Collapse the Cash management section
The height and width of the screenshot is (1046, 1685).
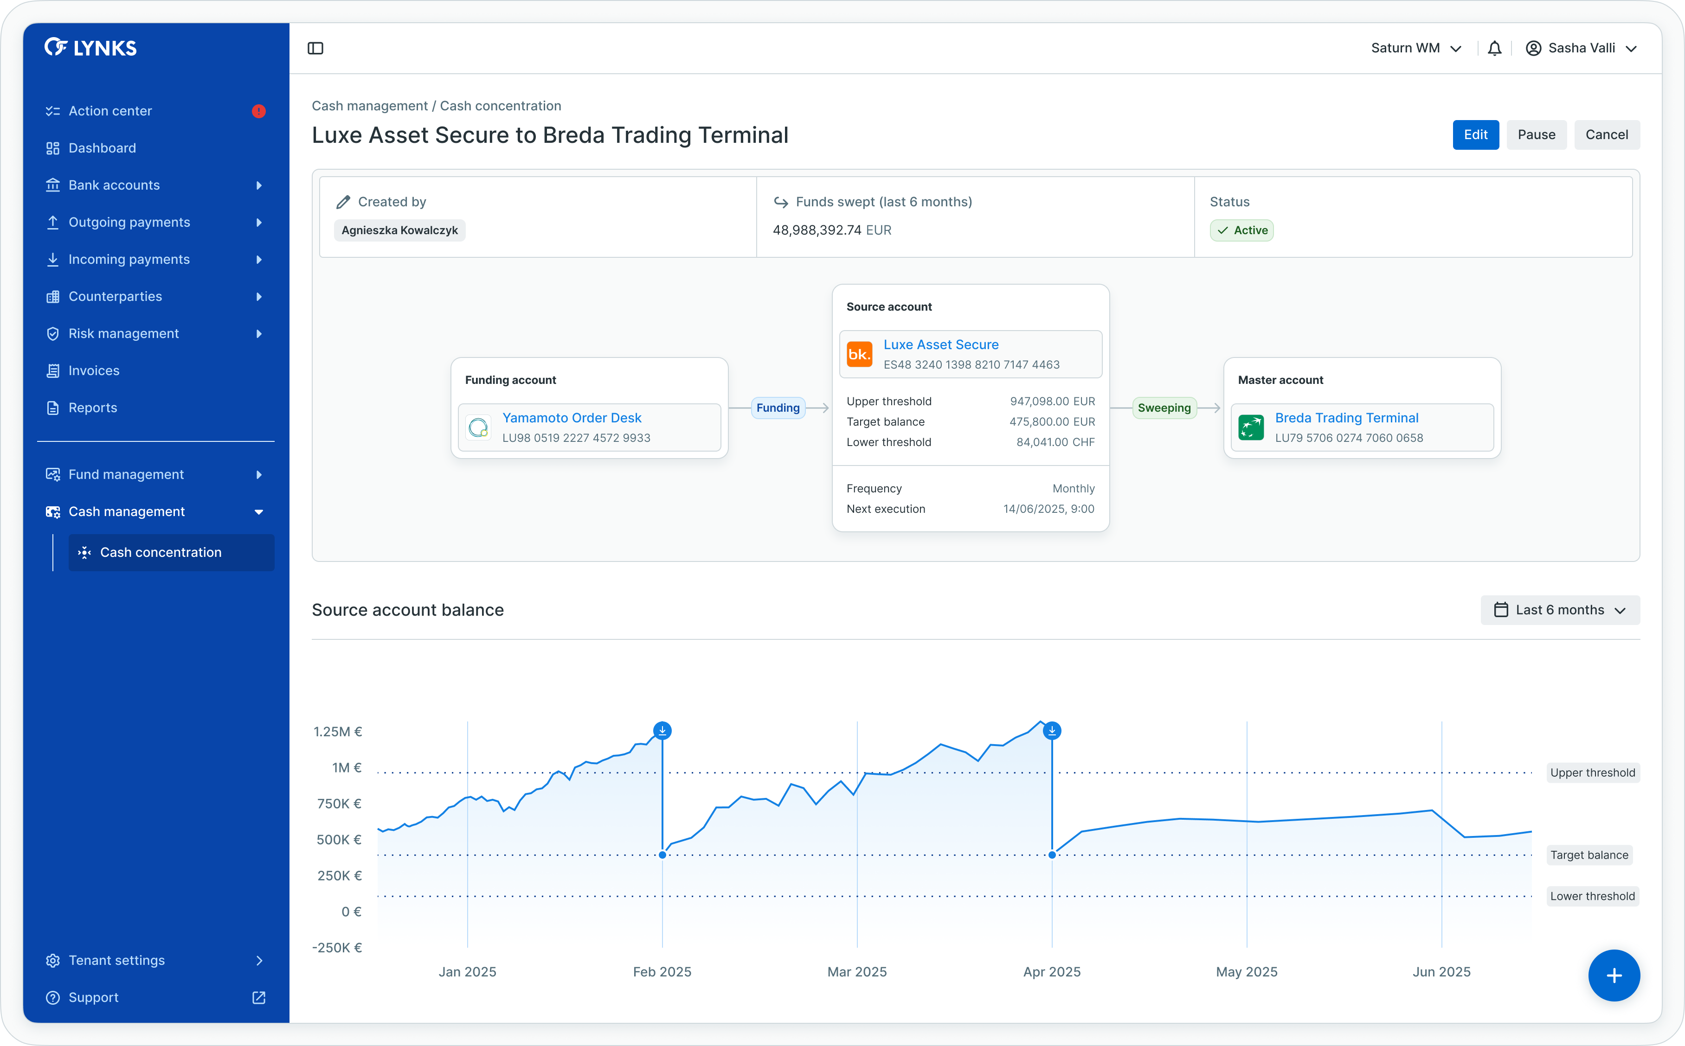(x=259, y=512)
